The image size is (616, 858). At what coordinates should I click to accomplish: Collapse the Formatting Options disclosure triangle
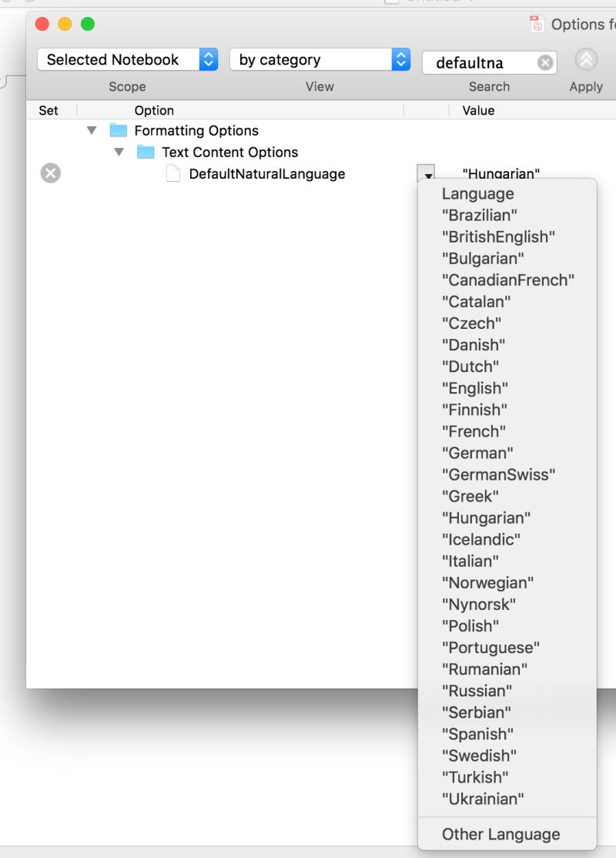pyautogui.click(x=93, y=130)
